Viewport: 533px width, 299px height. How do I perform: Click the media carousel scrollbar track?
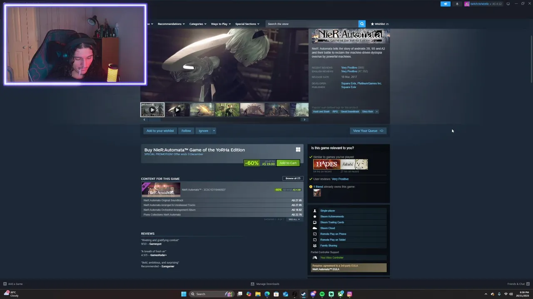224,120
